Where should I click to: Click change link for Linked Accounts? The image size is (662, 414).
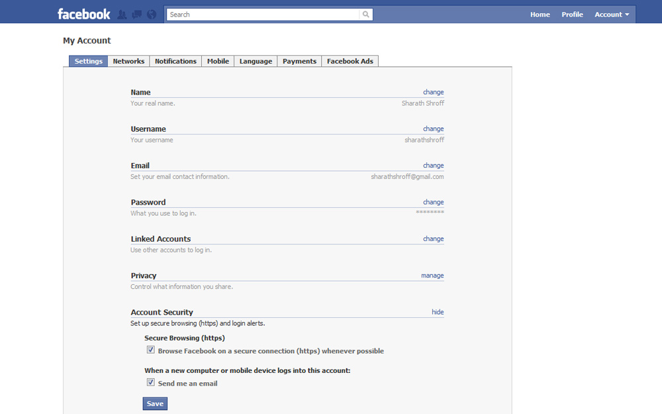pyautogui.click(x=433, y=238)
